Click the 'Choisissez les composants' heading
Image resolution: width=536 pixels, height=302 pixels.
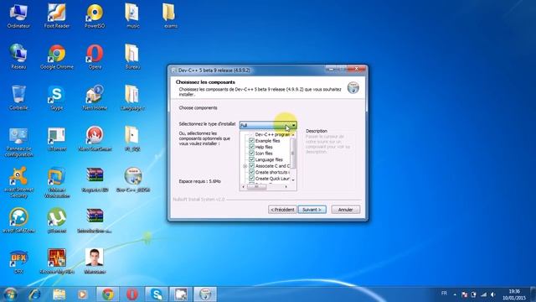(205, 82)
